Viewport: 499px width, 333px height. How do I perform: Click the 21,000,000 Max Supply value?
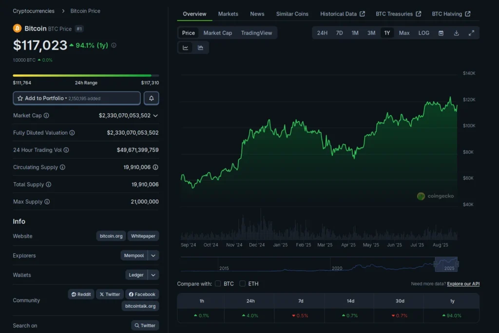[x=144, y=202]
